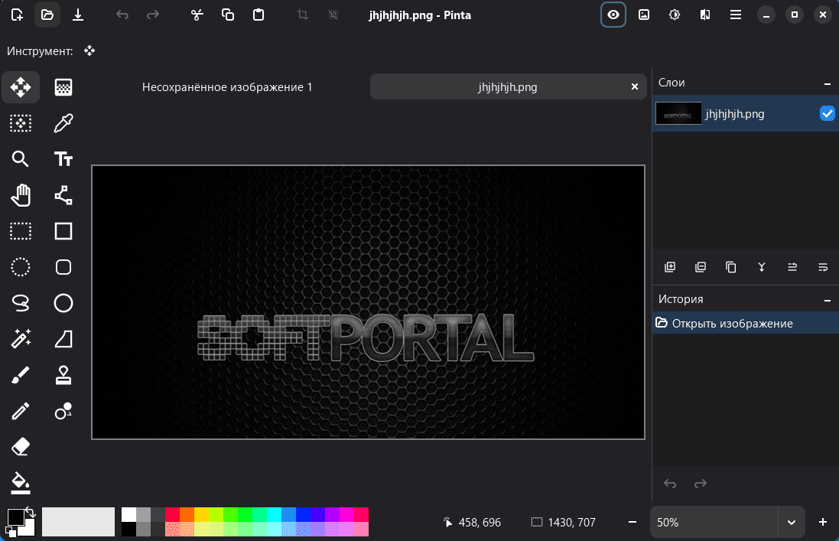Duplicate layer icon
The width and height of the screenshot is (839, 541).
click(x=731, y=267)
